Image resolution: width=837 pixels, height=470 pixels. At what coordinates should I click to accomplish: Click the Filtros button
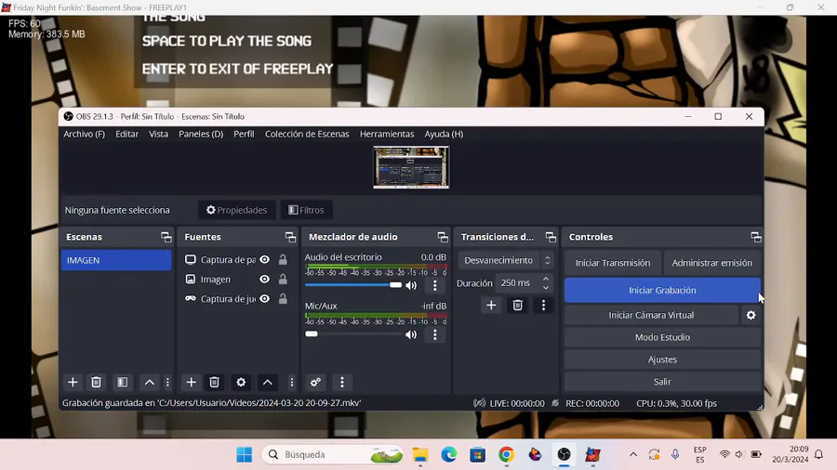(x=306, y=210)
